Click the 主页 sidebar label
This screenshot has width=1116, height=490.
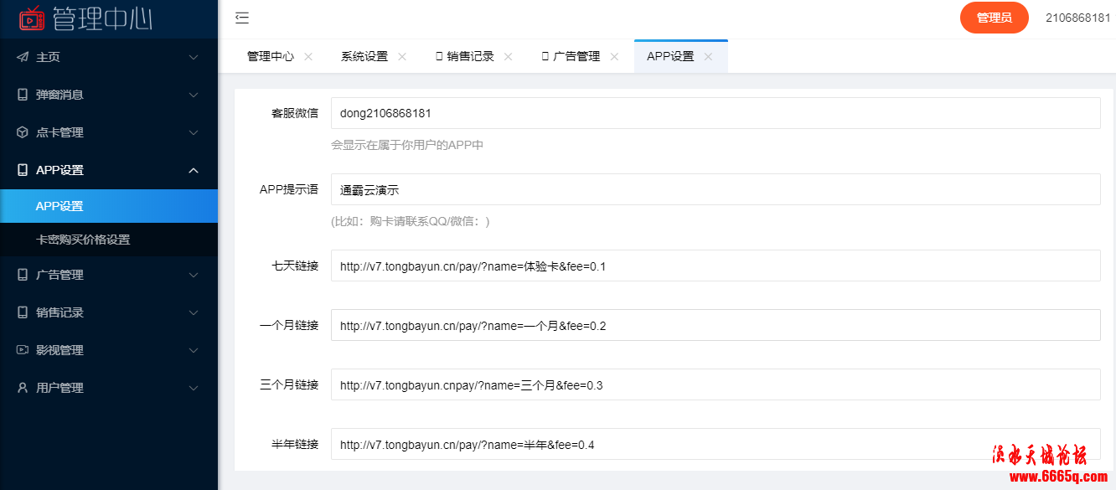[48, 57]
